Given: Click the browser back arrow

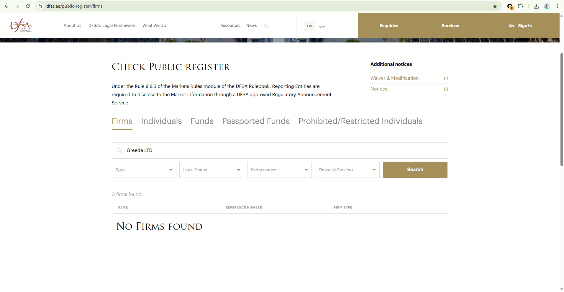Looking at the screenshot, I should coord(6,6).
